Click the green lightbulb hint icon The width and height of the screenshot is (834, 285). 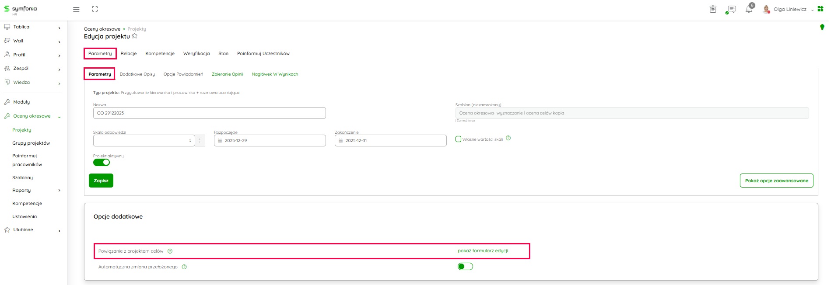[822, 27]
